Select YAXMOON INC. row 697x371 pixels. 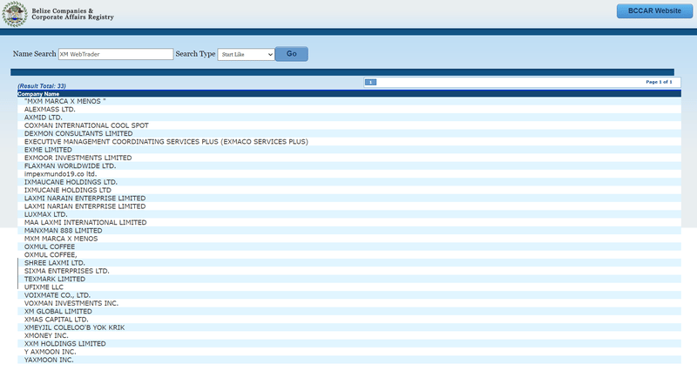tap(349, 360)
